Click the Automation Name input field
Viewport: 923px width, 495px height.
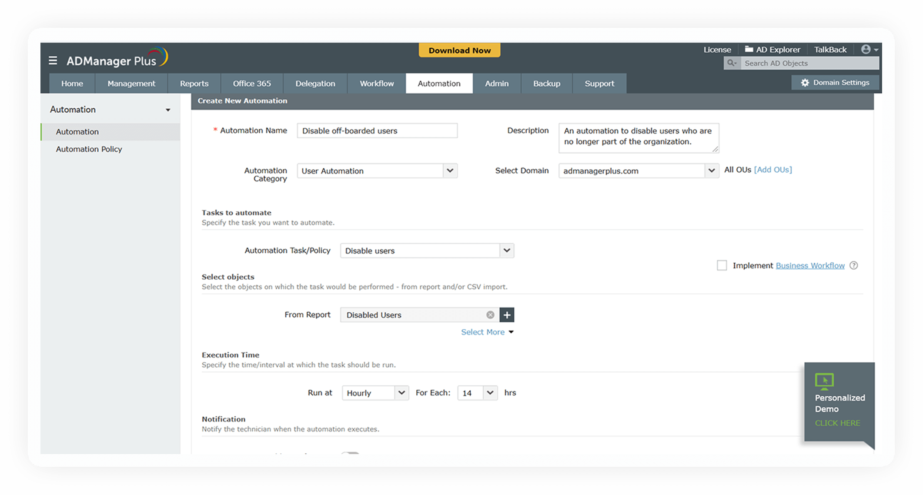[377, 130]
